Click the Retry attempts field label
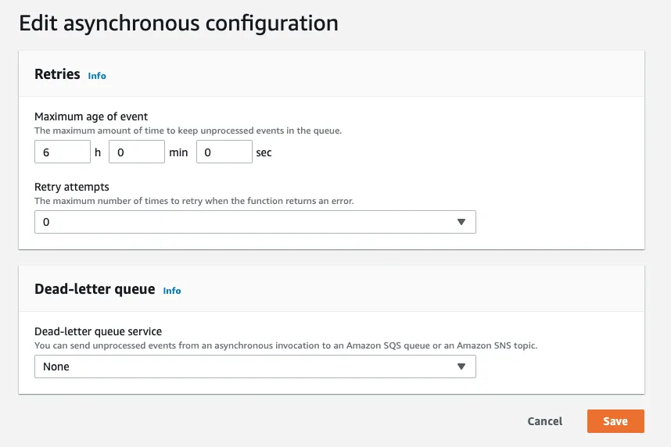Image resolution: width=671 pixels, height=447 pixels. pos(72,188)
